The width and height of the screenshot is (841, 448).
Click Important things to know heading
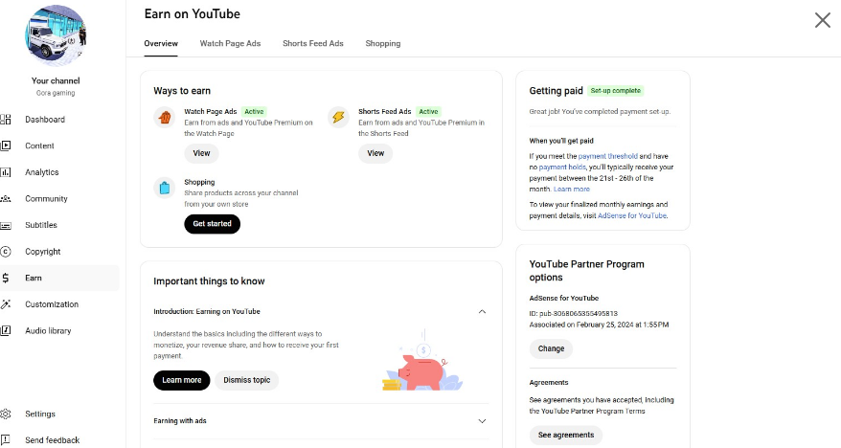pos(209,281)
